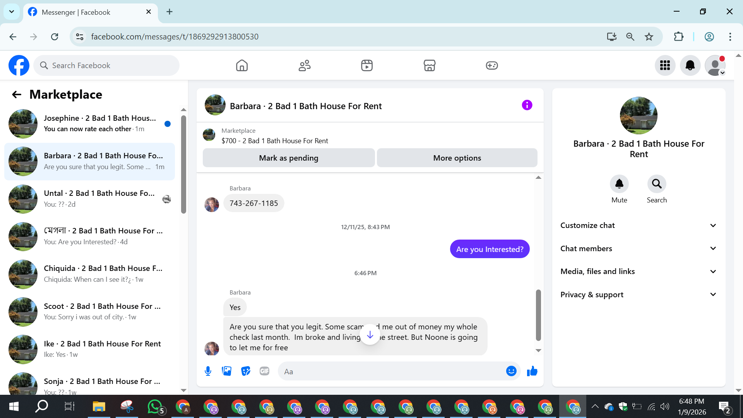
Task: Go to Marketplace tab in top navigation
Action: coord(429,65)
